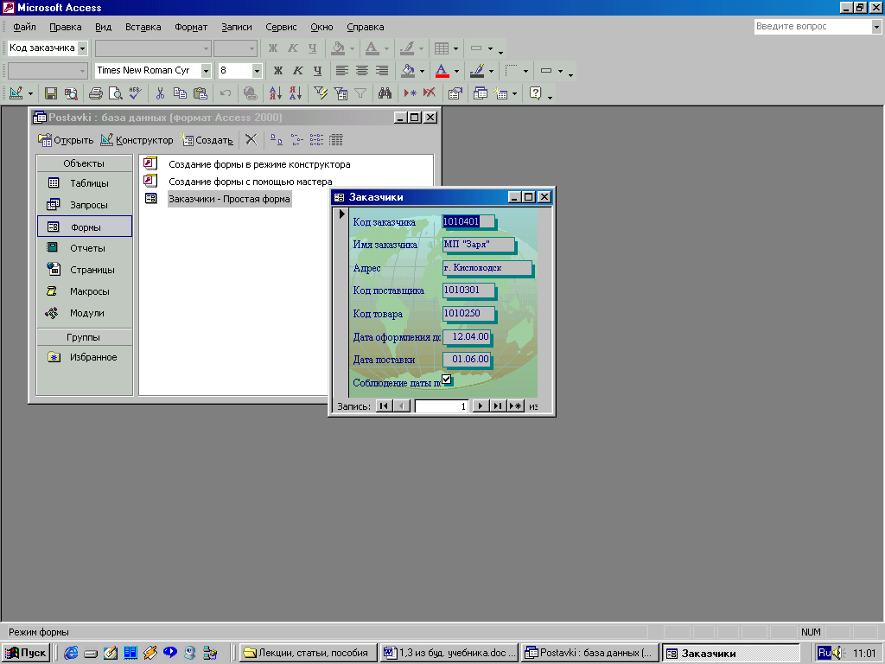Viewport: 885px width, 664px height.
Task: Click the Cut scissors icon
Action: (x=160, y=93)
